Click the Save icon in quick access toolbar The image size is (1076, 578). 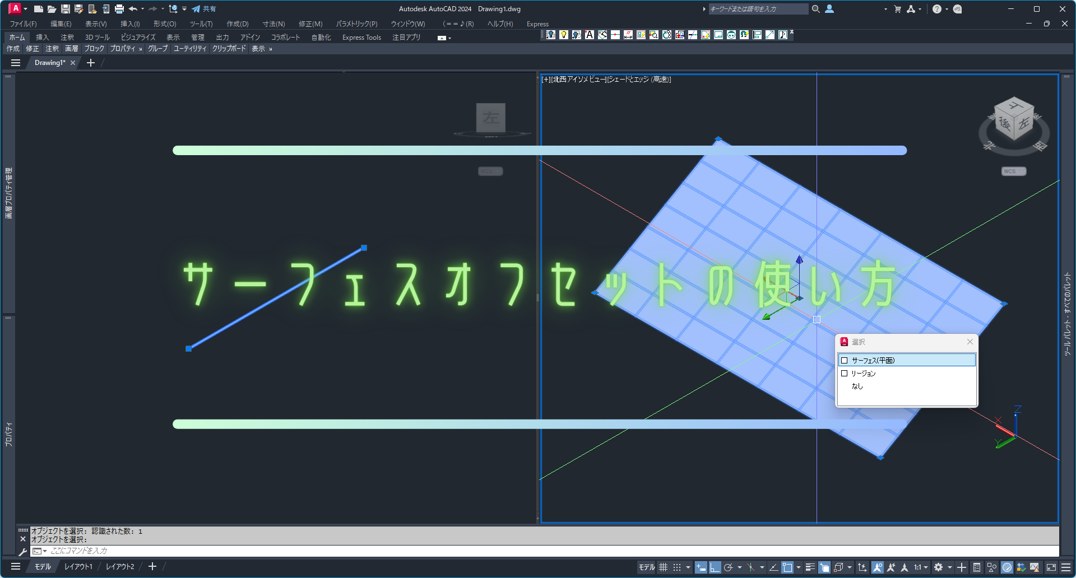pos(66,9)
